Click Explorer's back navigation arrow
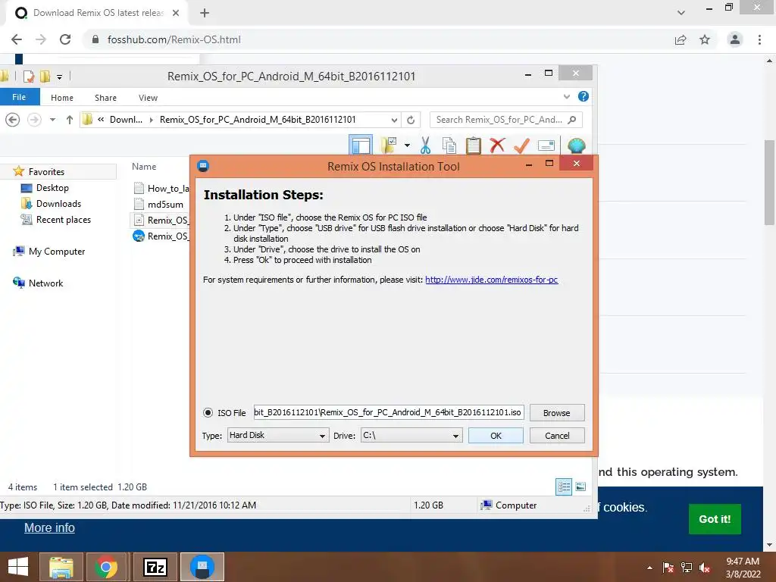 click(13, 120)
